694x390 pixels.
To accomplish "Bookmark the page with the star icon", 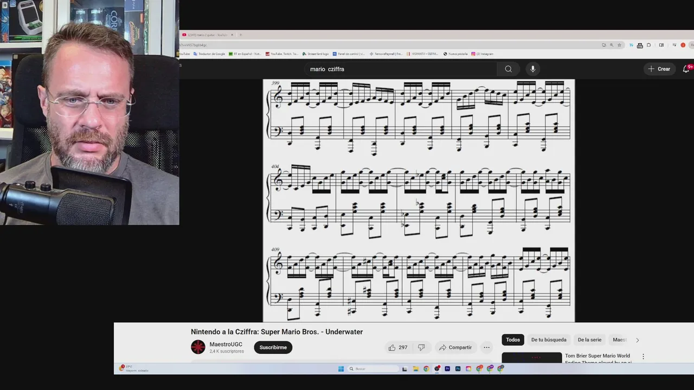I will click(x=619, y=45).
